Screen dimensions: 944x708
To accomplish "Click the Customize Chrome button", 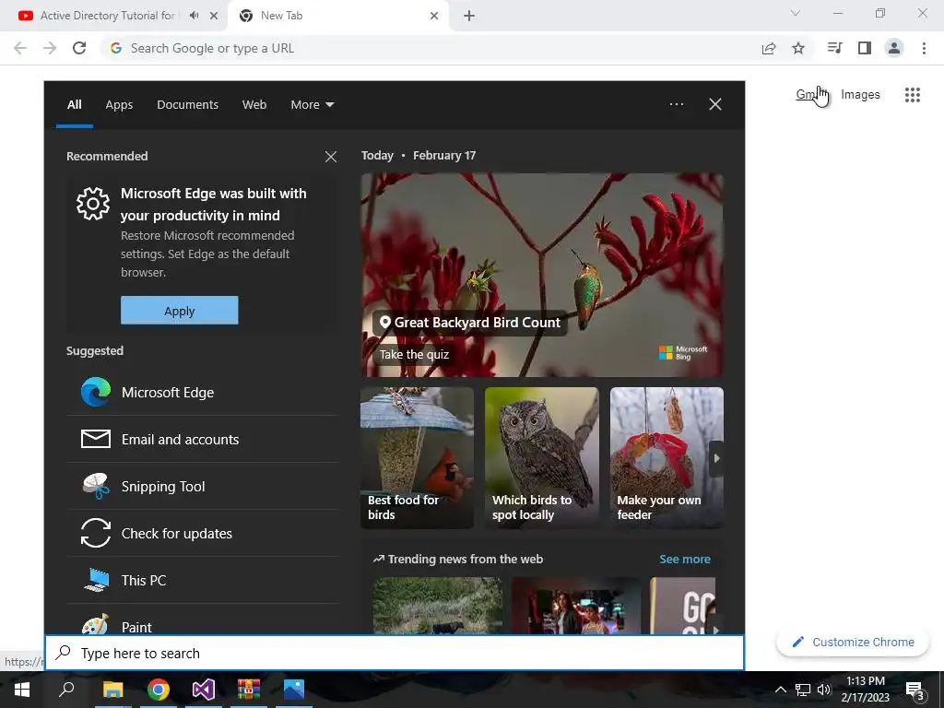I will click(x=853, y=643).
